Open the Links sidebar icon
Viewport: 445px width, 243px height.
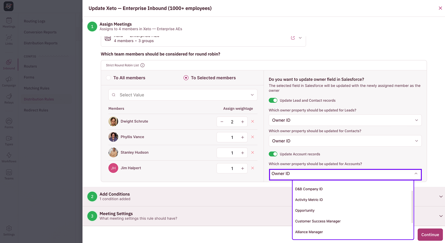point(9,38)
